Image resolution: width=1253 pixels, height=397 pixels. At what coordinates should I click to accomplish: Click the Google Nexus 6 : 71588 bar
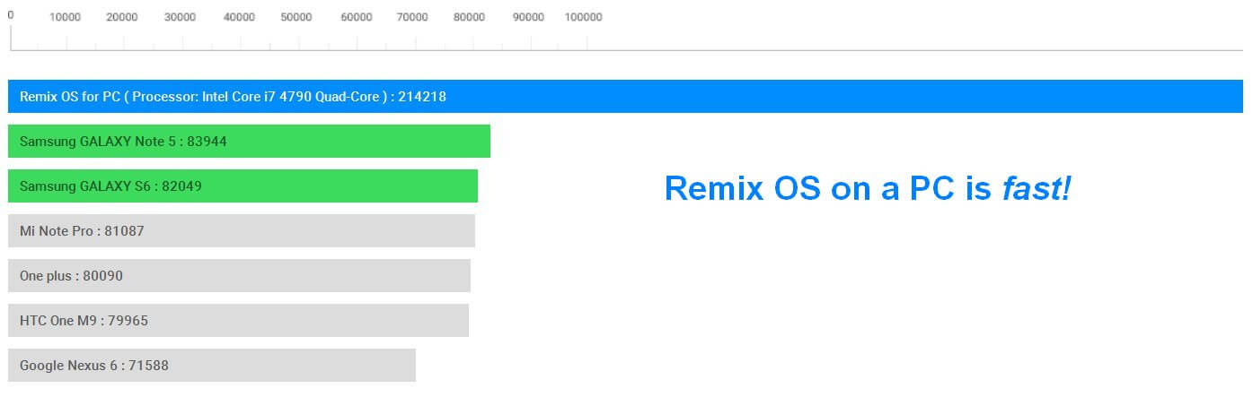pos(212,365)
